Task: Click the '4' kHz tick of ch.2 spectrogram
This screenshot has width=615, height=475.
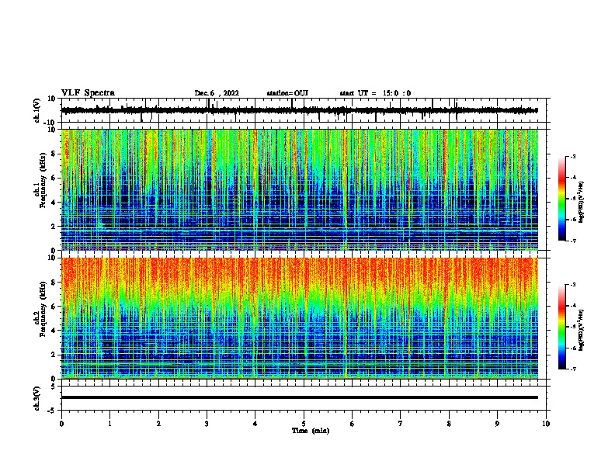Action: tap(54, 331)
